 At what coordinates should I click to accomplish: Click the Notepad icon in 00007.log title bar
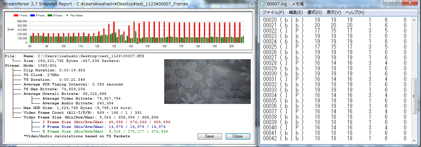click(x=262, y=4)
